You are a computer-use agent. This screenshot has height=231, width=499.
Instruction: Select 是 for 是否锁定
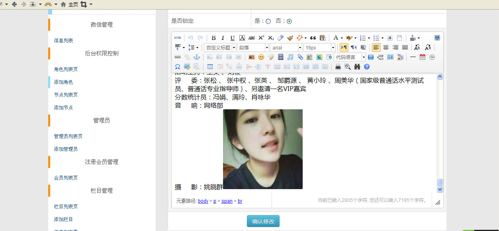click(268, 21)
